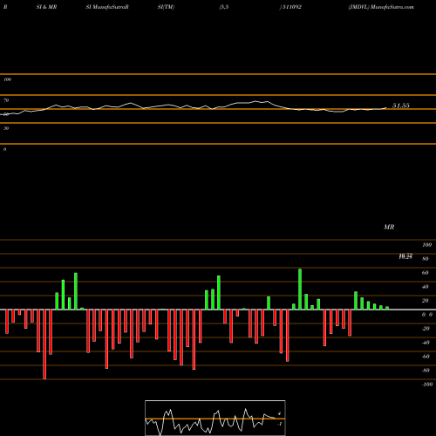The height and width of the screenshot is (436, 436).
Task: Click the longest red bar near -100
Action: point(44,344)
